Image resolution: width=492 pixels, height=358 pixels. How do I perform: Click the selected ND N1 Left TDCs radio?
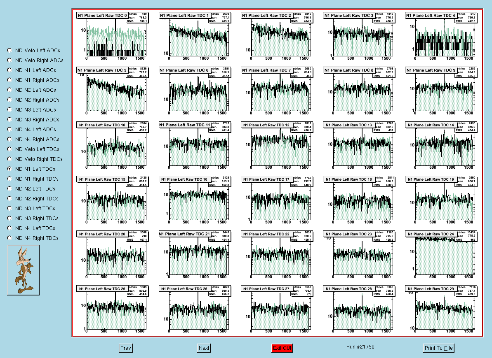9,169
